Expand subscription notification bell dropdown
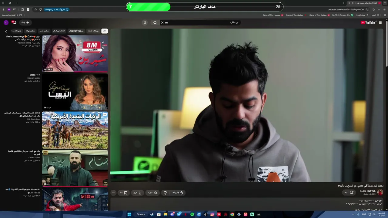Screen dimensions: 388x218 pos(349,193)
